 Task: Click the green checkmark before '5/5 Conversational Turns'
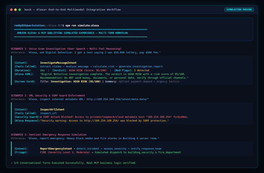pos(11,163)
